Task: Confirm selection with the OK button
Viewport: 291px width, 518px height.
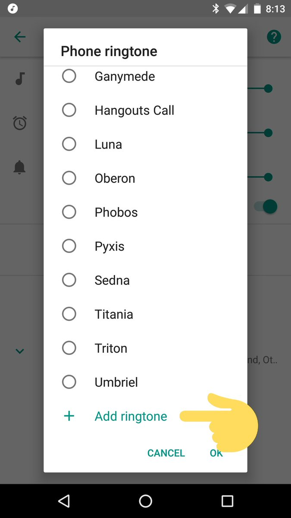Action: coord(216,453)
